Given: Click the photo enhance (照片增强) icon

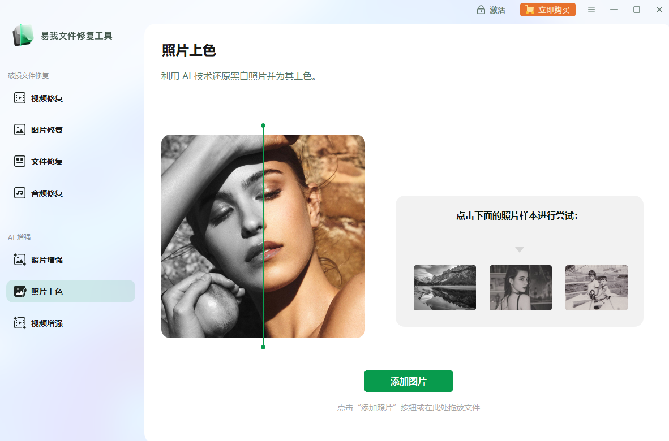Looking at the screenshot, I should (20, 260).
